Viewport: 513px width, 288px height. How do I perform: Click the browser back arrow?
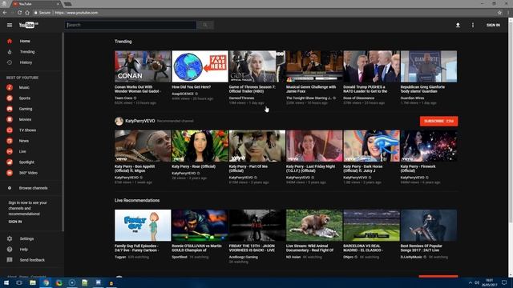pos(5,13)
